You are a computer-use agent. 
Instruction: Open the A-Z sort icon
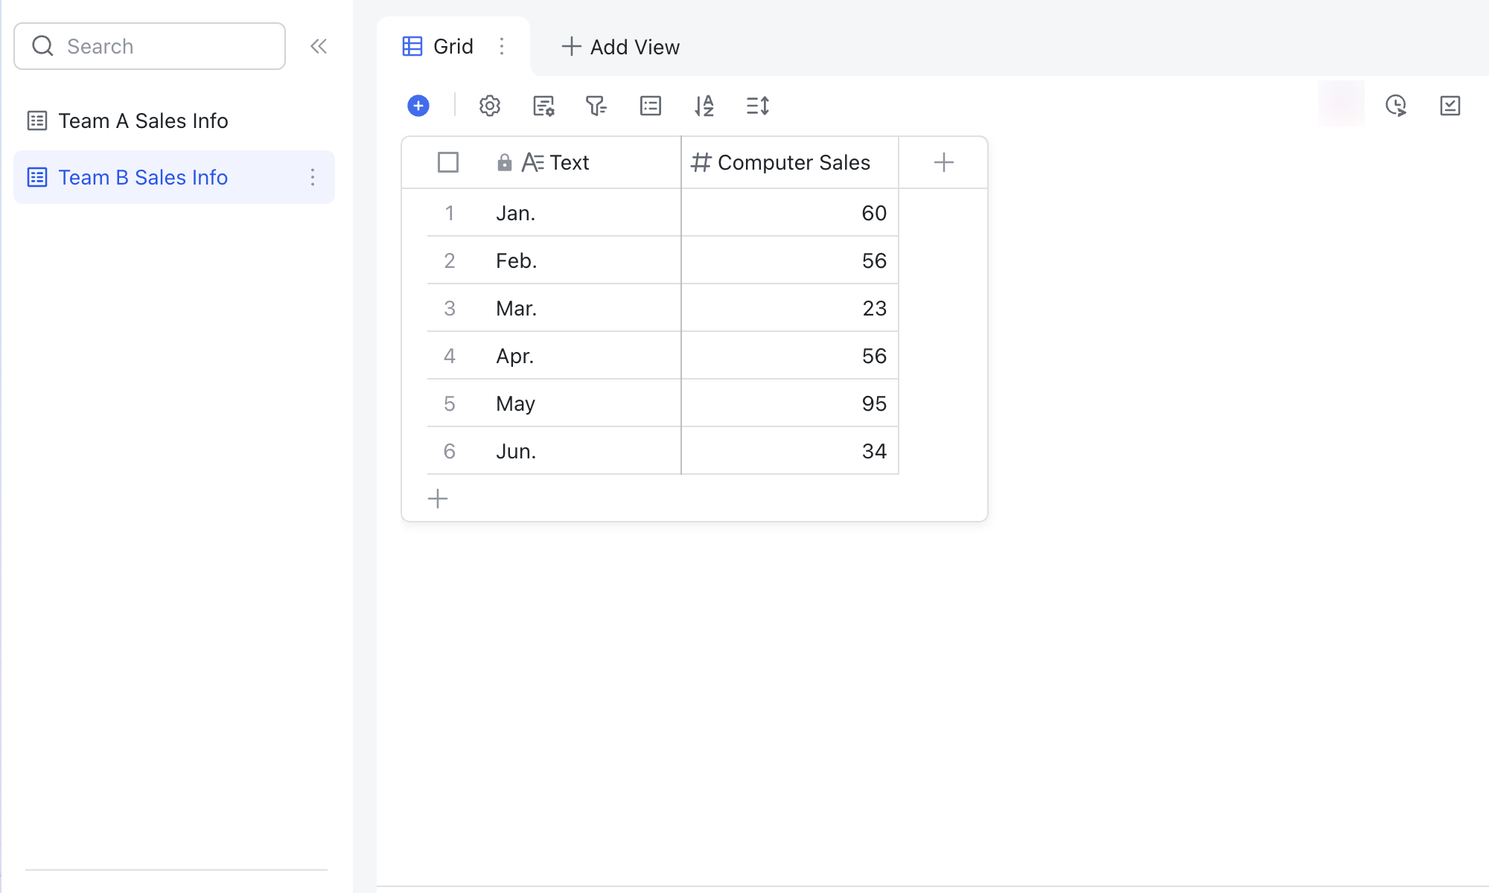coord(704,106)
